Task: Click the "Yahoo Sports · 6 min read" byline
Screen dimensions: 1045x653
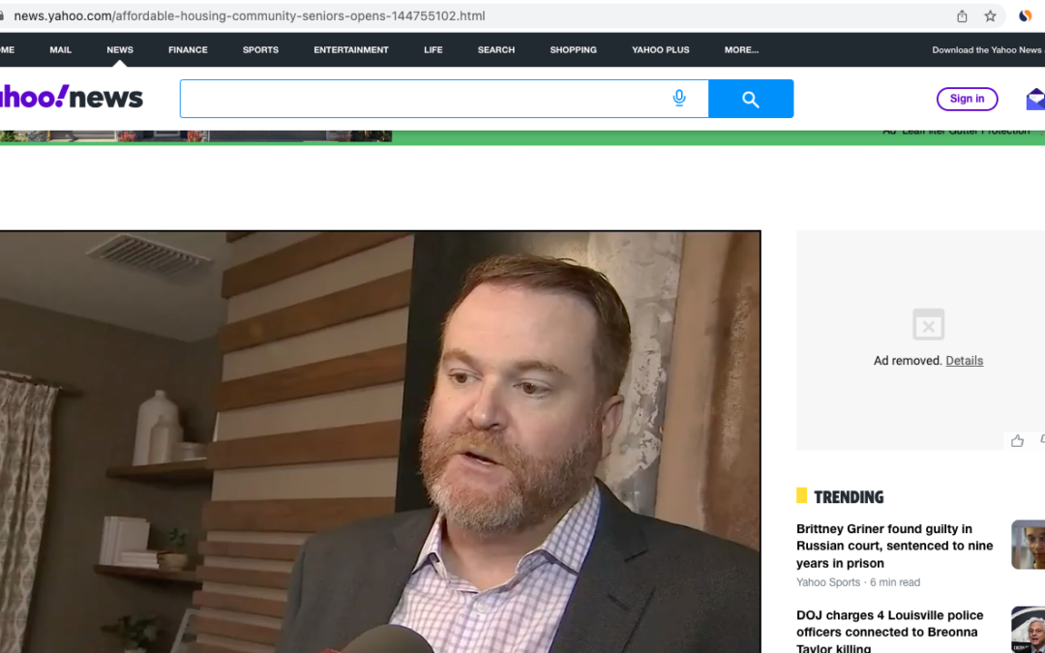Action: tap(857, 582)
